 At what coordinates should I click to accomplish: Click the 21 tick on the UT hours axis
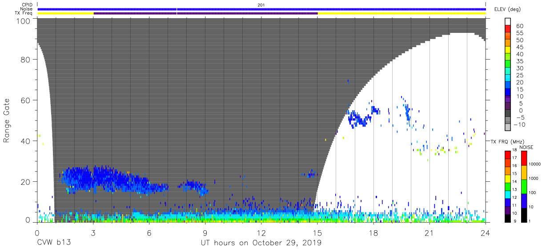pyautogui.click(x=430, y=232)
